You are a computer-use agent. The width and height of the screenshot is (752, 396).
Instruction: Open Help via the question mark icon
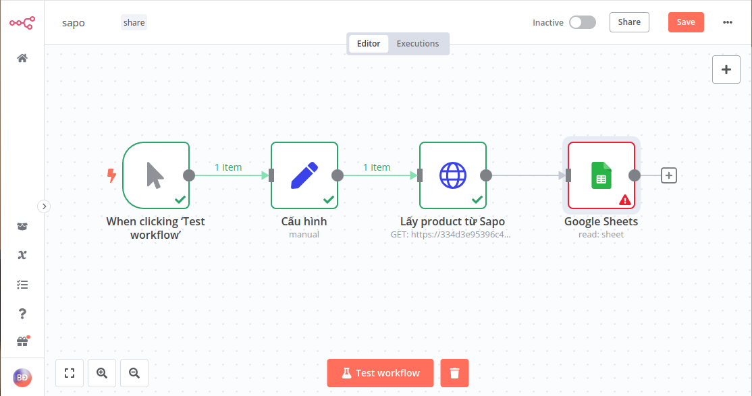22,313
